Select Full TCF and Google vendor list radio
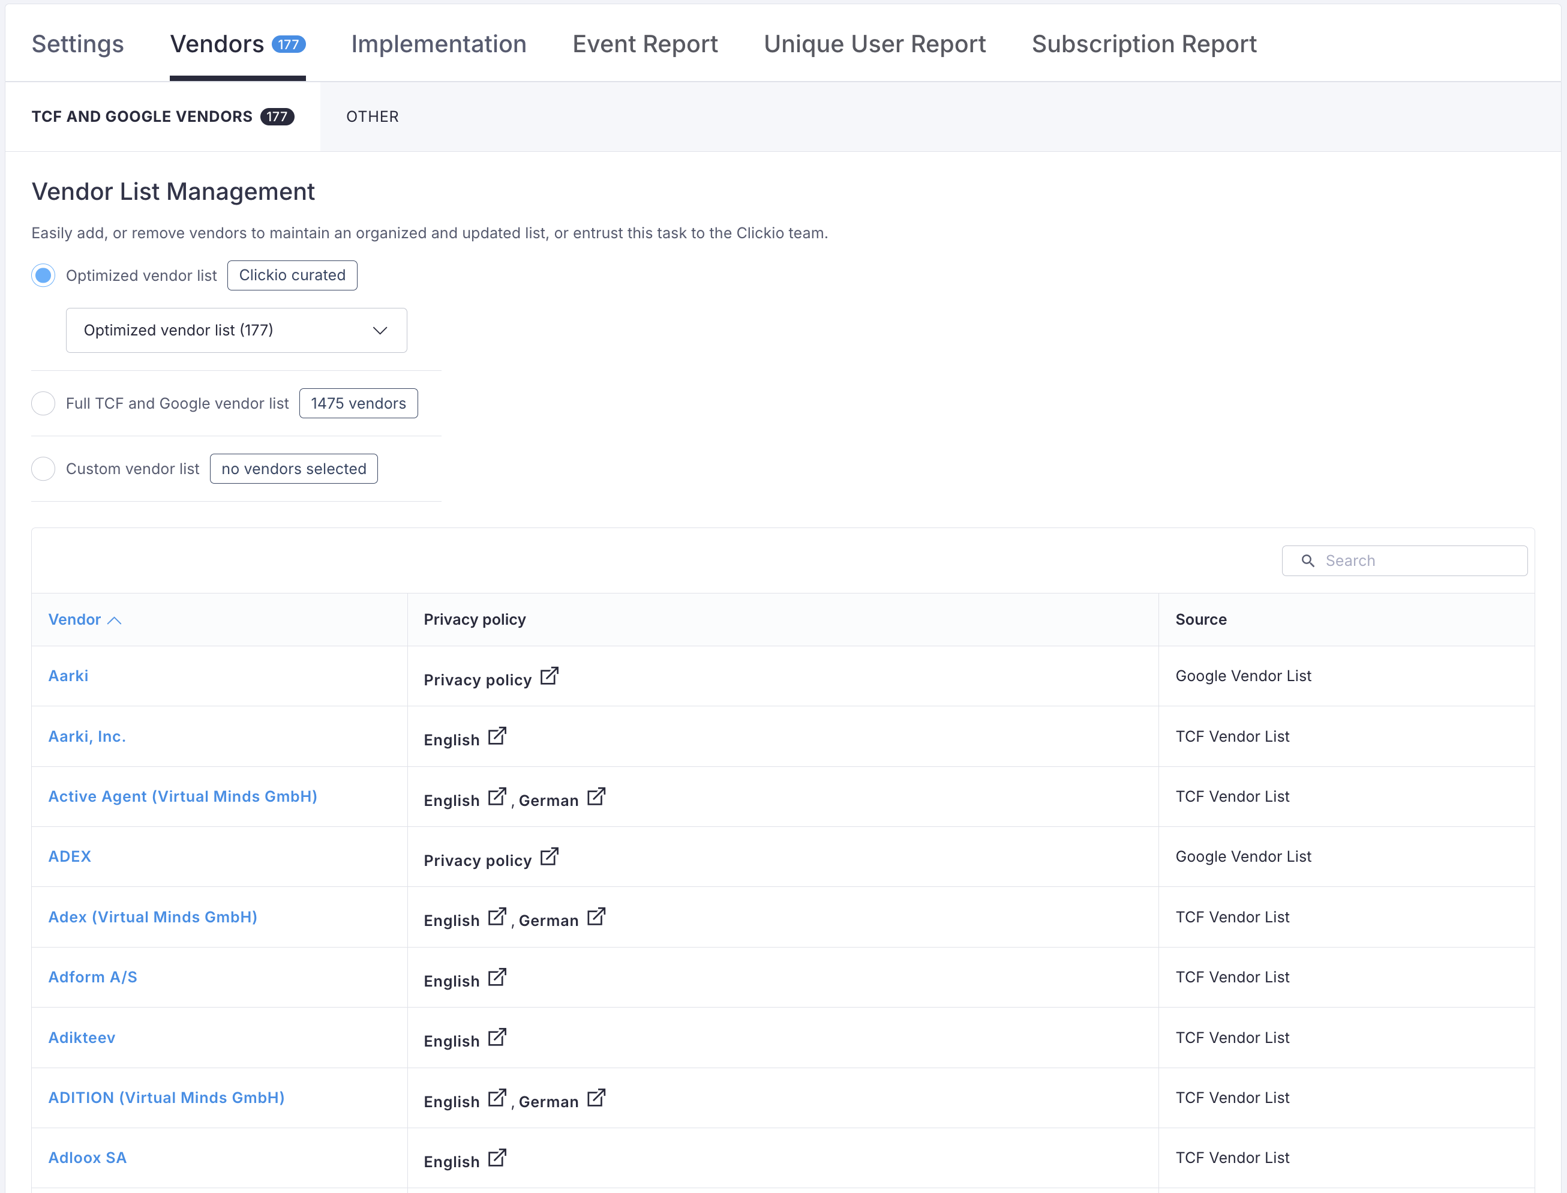The image size is (1567, 1193). [43, 403]
